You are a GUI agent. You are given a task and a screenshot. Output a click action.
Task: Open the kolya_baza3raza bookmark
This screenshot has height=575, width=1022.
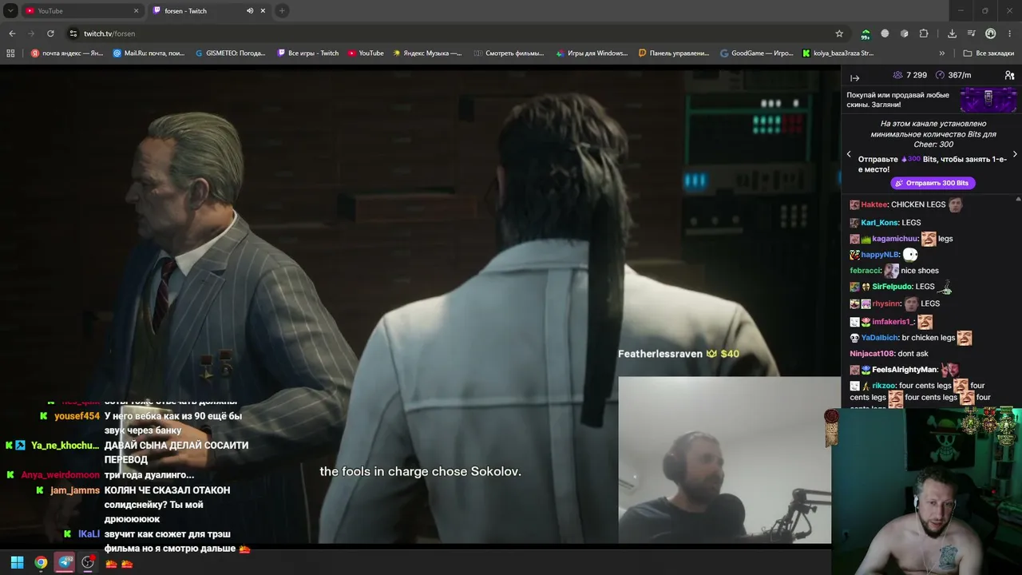[x=838, y=54]
